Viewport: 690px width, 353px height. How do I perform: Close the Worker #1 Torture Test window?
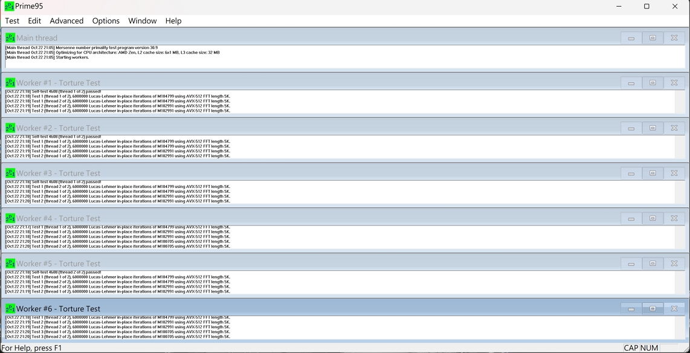coord(674,83)
